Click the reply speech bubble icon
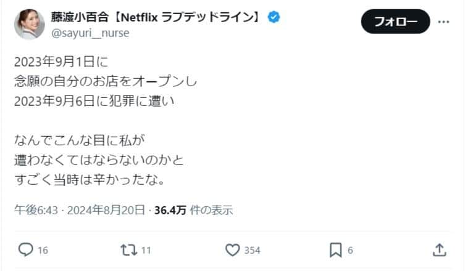Screen dimensions: 465x271 coord(25,250)
